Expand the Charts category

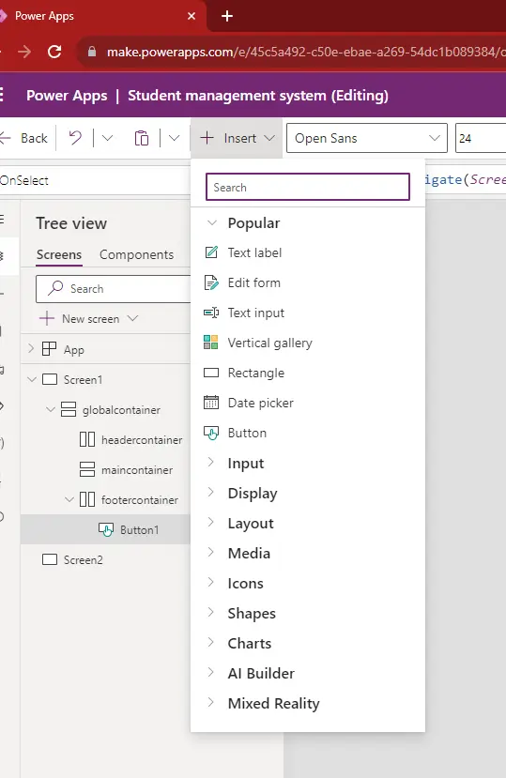pyautogui.click(x=211, y=643)
